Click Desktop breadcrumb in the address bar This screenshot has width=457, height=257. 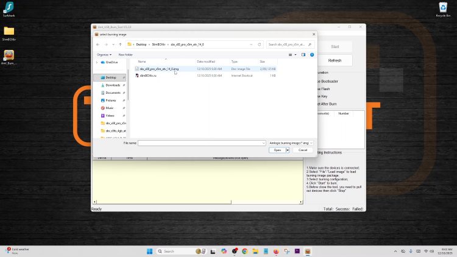coord(141,44)
